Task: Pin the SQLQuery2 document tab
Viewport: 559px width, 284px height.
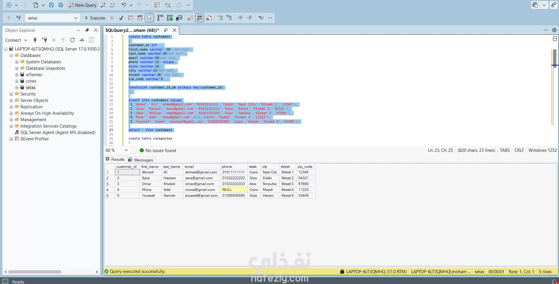Action: click(x=166, y=30)
